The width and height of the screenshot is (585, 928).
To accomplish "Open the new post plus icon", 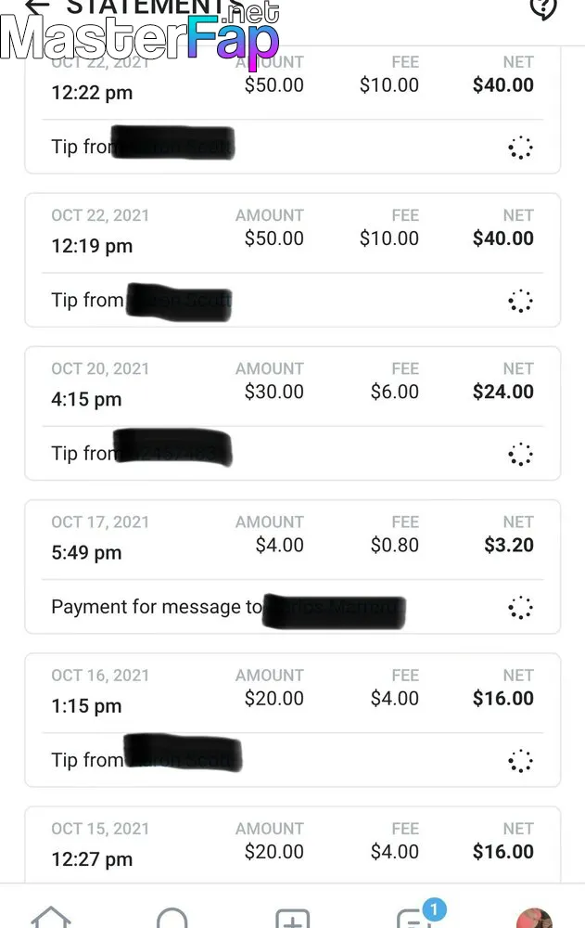I will 293,919.
